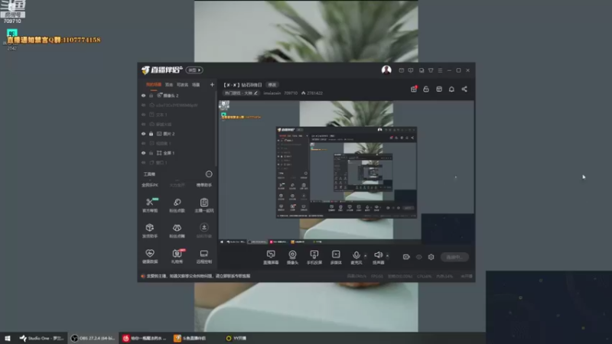
Task: Switch to YY开播 on taskbar
Action: (236, 338)
